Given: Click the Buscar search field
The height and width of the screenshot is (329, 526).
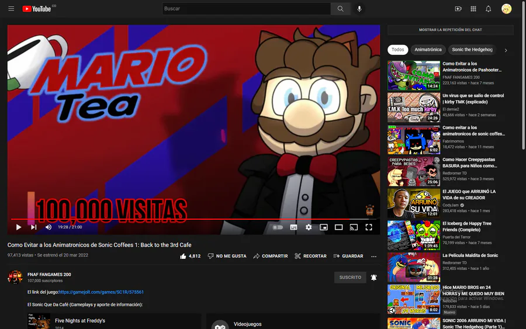Looking at the screenshot, I should tap(246, 9).
